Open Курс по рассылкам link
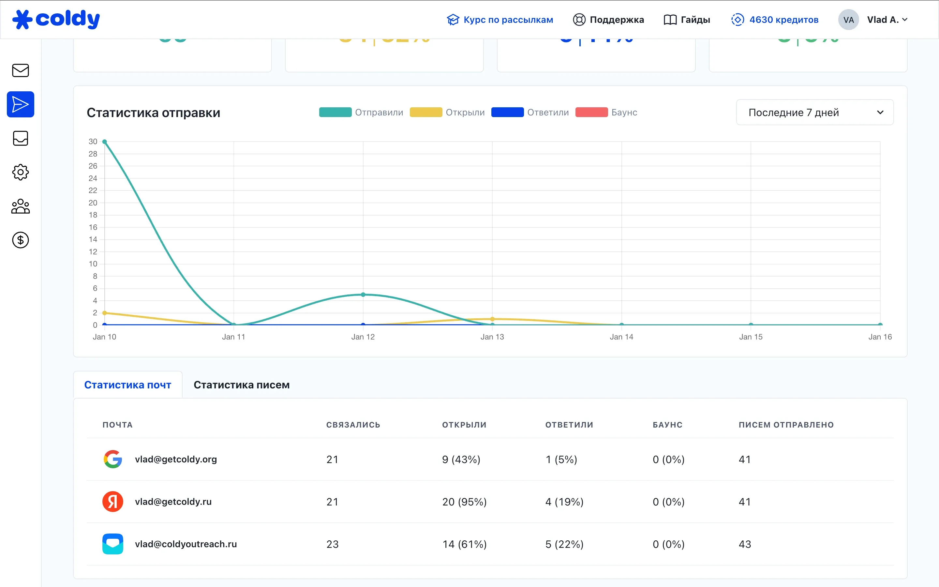 (500, 20)
